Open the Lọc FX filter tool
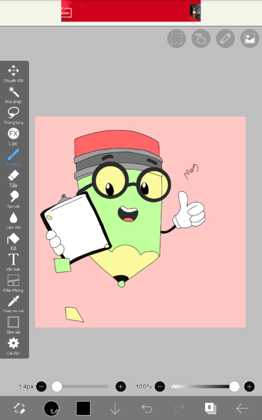This screenshot has width=262, height=420. click(13, 137)
